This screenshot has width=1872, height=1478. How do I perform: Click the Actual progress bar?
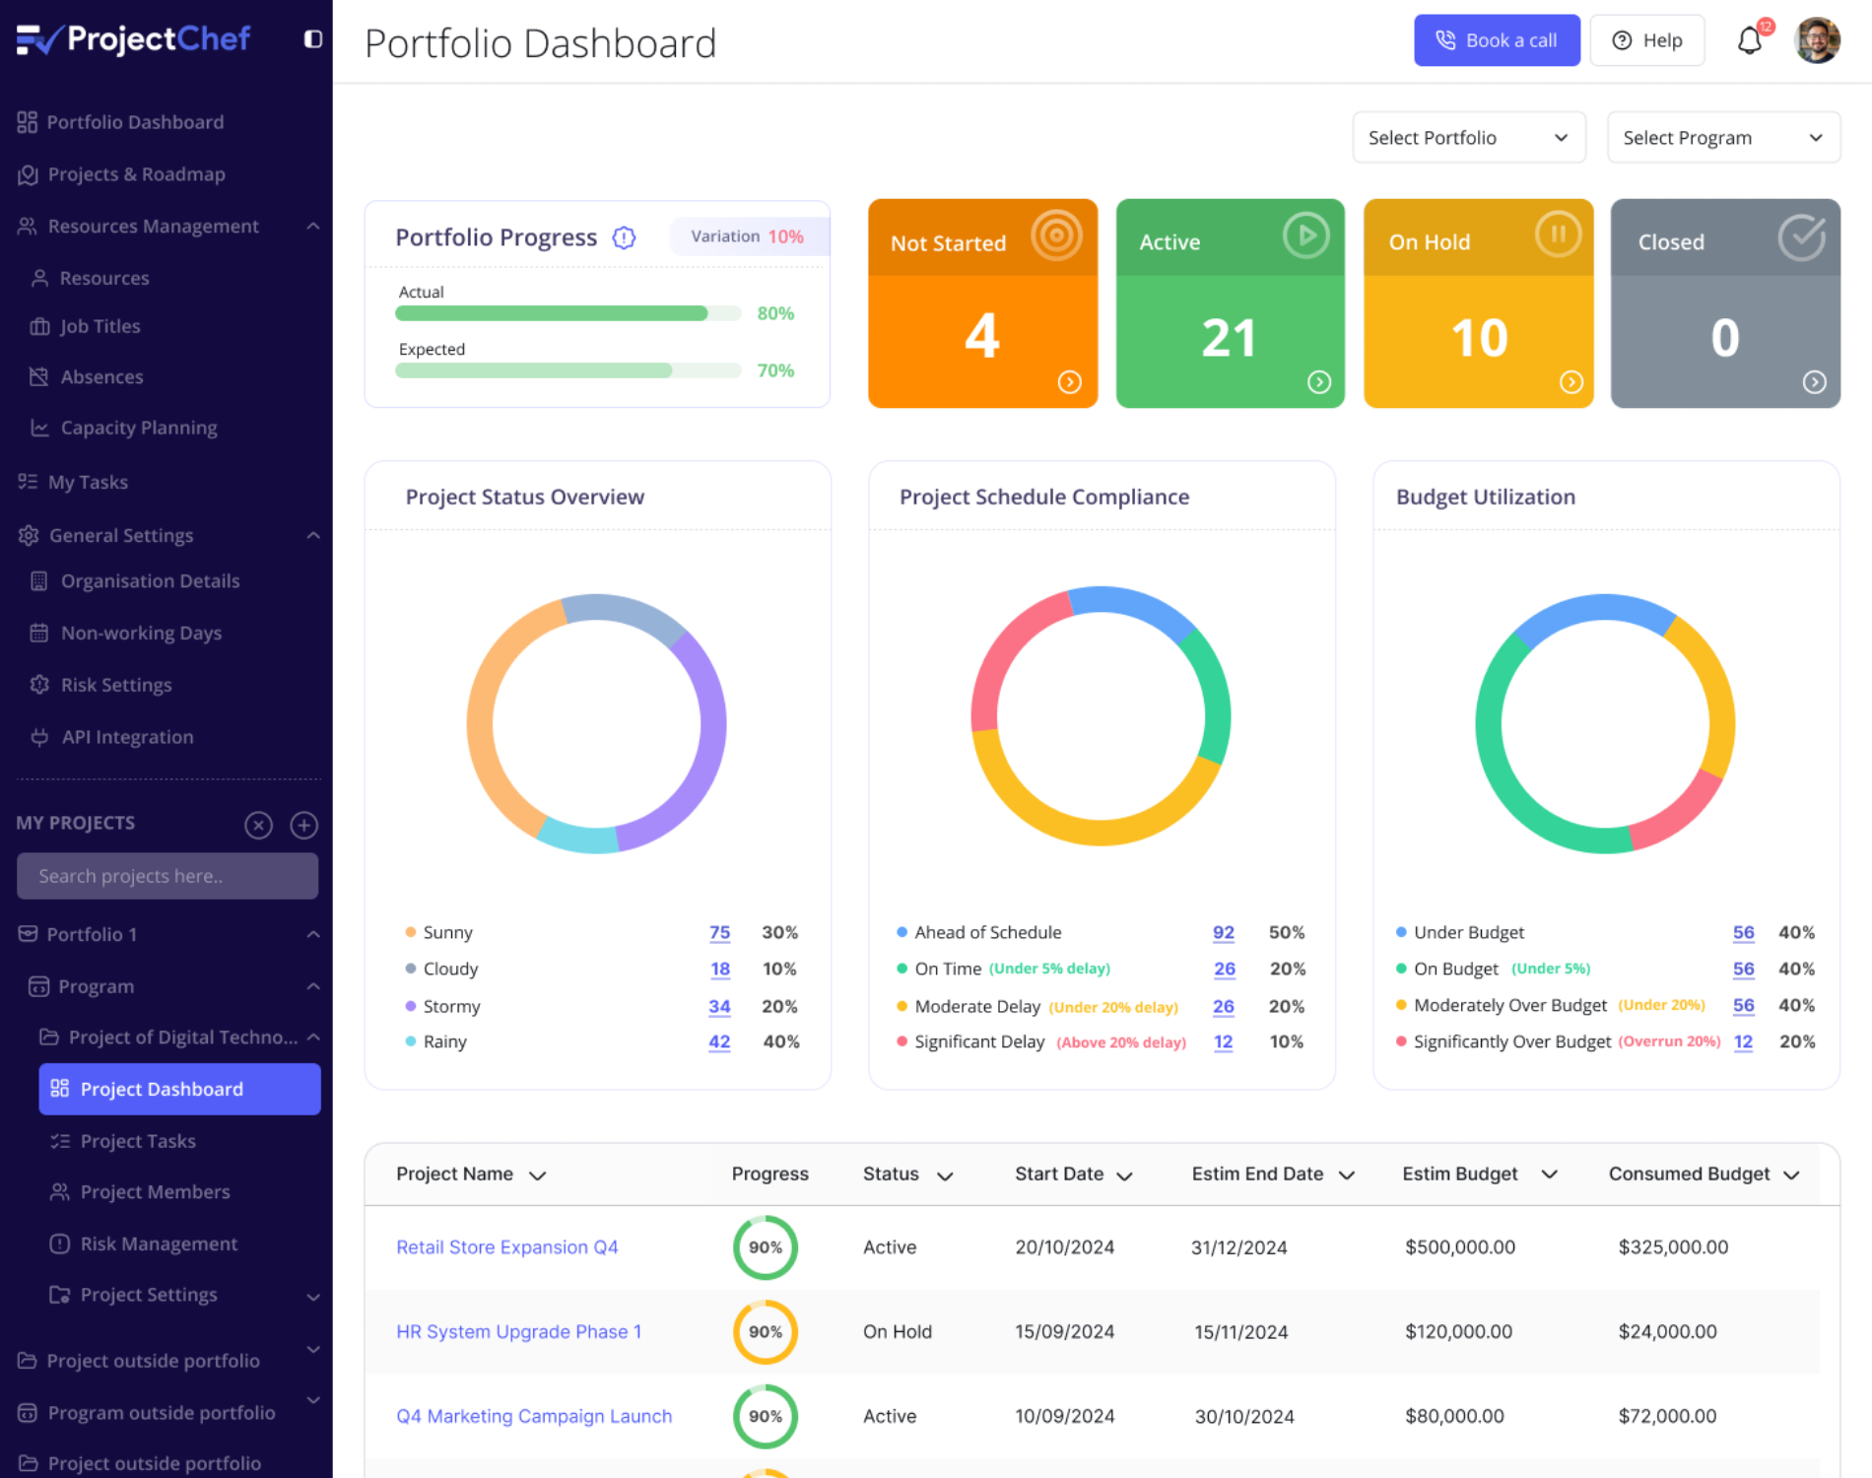568,313
